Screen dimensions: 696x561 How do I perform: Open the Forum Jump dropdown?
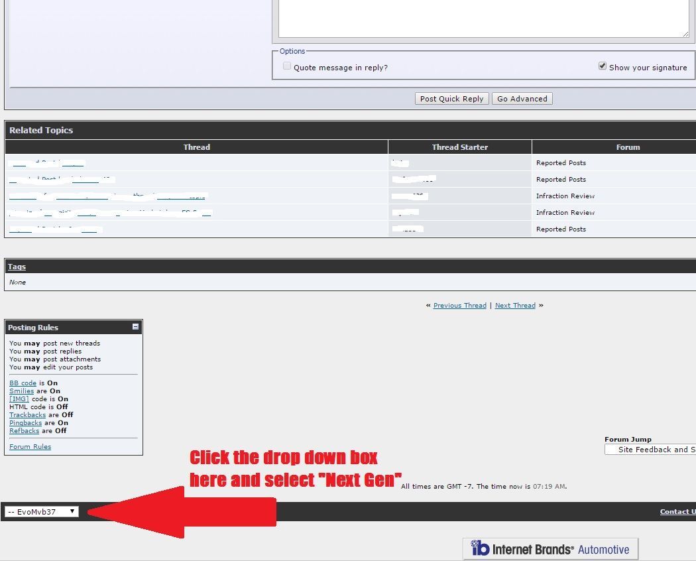click(x=650, y=450)
